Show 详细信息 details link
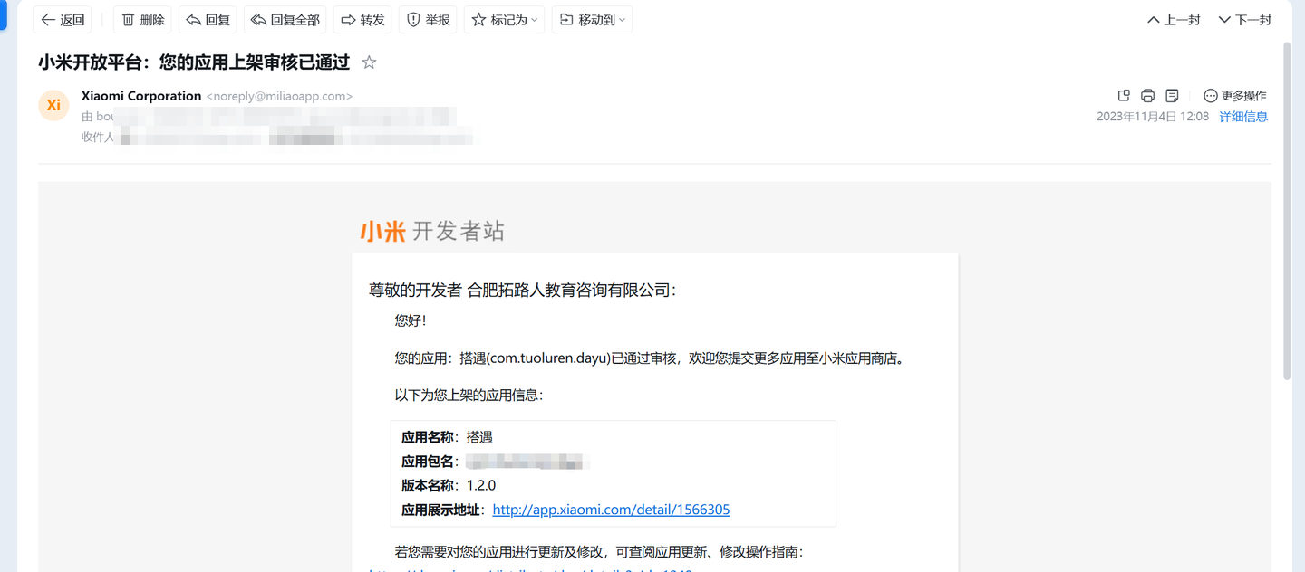 (x=1243, y=117)
